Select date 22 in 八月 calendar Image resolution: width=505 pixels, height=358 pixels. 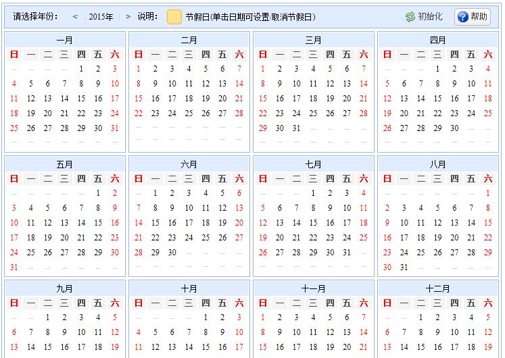click(x=488, y=238)
